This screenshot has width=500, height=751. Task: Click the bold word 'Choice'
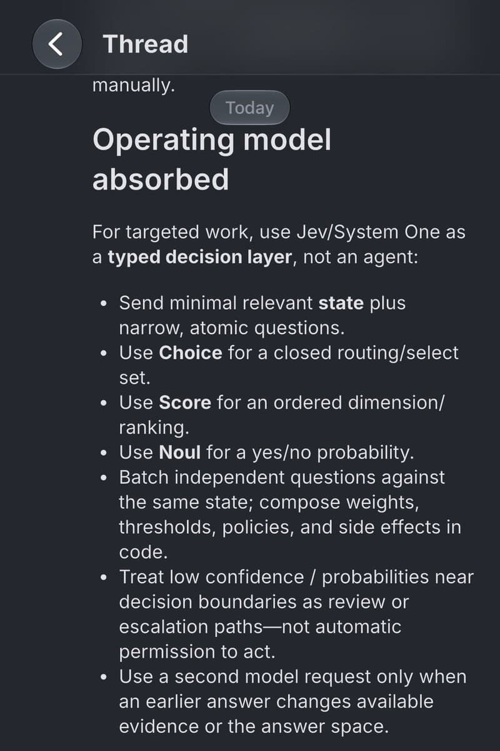pos(191,352)
